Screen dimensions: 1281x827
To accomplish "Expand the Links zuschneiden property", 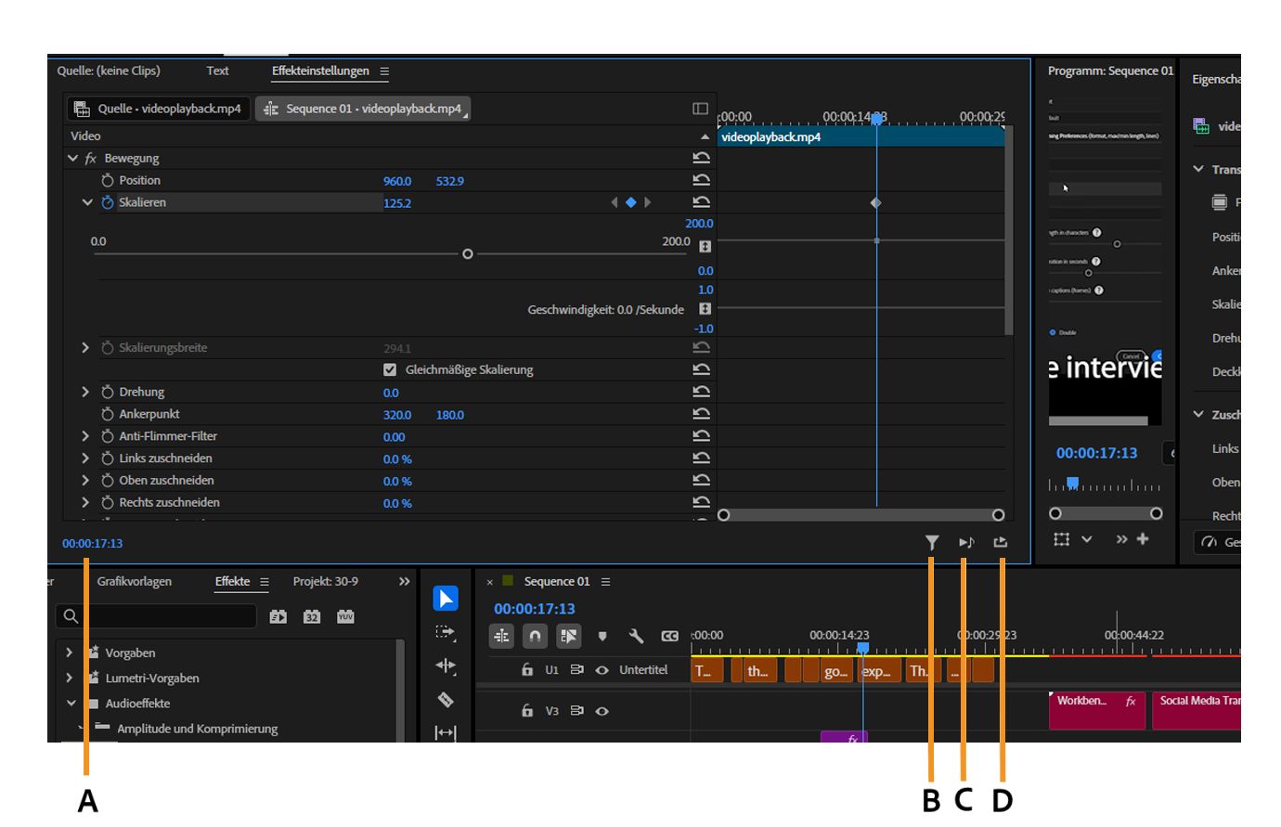I will pos(85,459).
